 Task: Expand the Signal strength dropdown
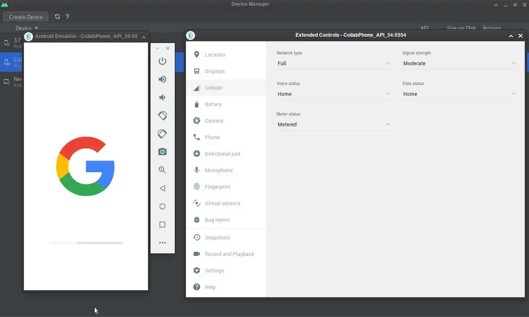click(460, 63)
